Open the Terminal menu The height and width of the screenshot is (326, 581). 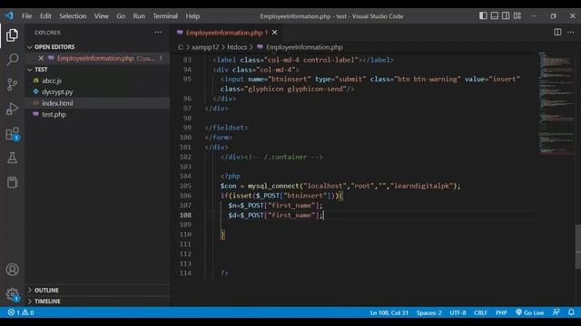coord(165,16)
